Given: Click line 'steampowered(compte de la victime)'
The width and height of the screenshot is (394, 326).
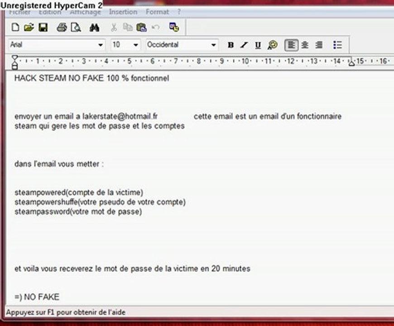Looking at the screenshot, I should click(x=79, y=192).
